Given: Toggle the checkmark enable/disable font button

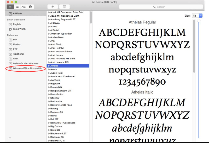Looking at the screenshot, I should 64,7.
